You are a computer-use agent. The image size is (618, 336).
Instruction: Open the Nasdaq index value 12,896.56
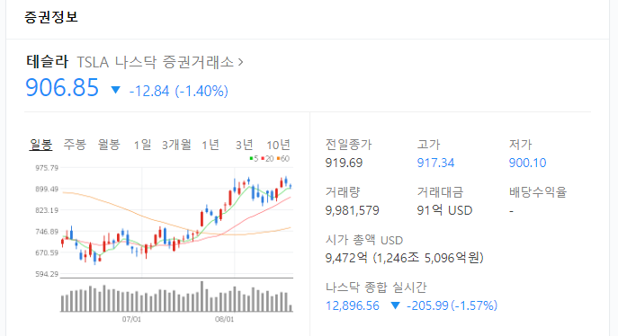coord(353,305)
